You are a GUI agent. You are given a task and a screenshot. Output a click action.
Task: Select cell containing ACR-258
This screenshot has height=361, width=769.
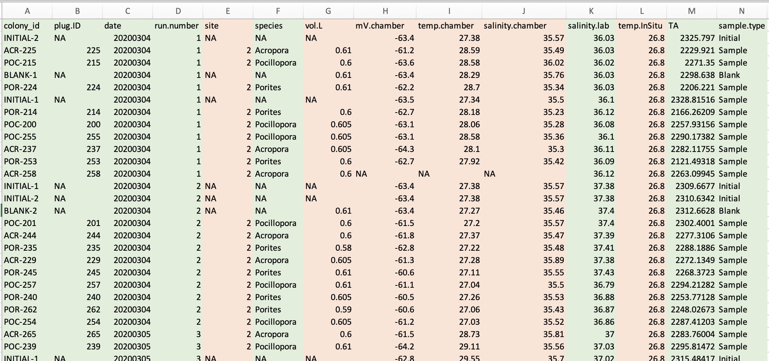27,174
